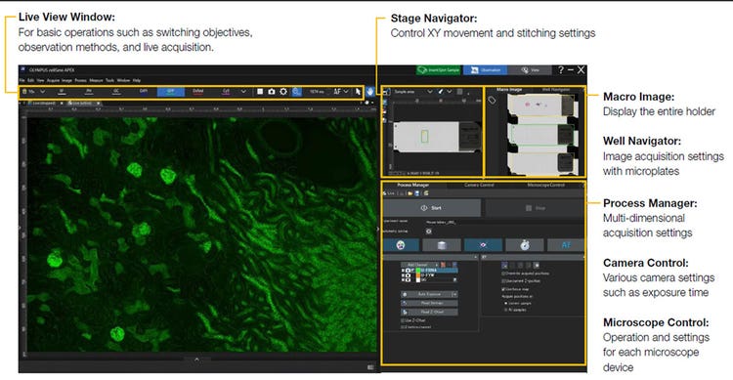This screenshot has height=380, width=733.
Task: Click the blue Observation layout button
Action: (485, 70)
